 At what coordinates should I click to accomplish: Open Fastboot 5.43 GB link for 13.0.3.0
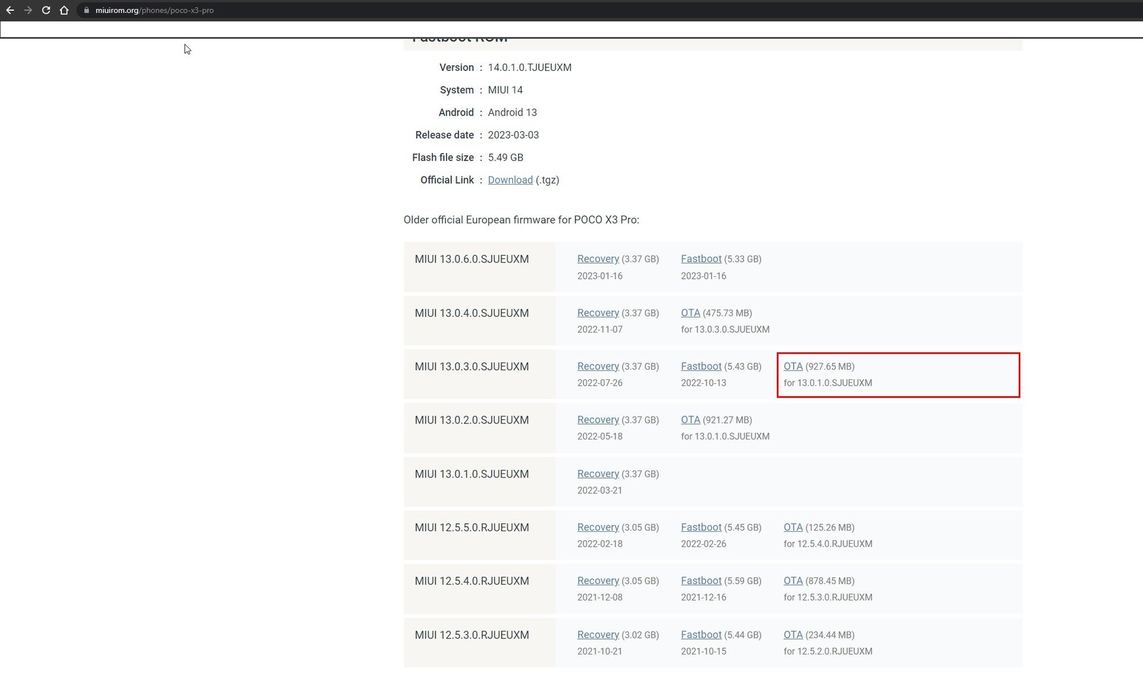pos(701,366)
